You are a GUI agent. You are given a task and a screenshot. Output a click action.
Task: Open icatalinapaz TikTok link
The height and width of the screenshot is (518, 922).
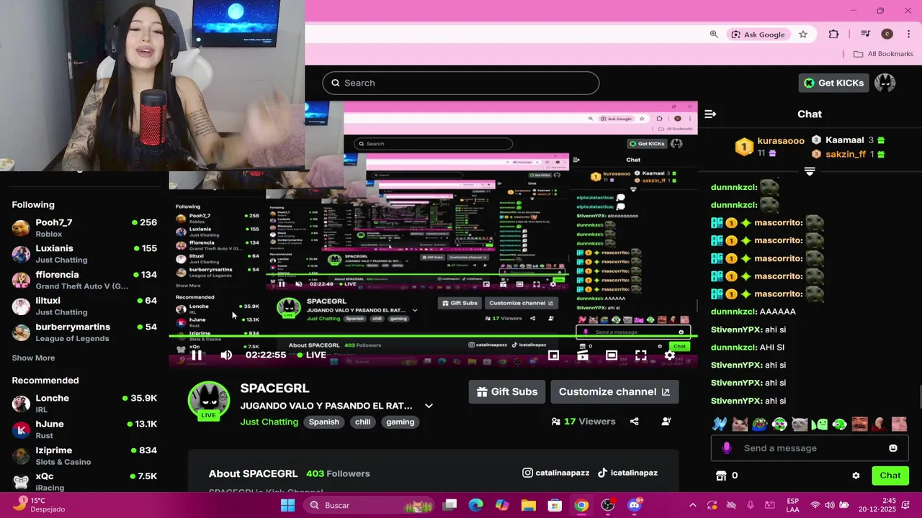click(x=628, y=473)
